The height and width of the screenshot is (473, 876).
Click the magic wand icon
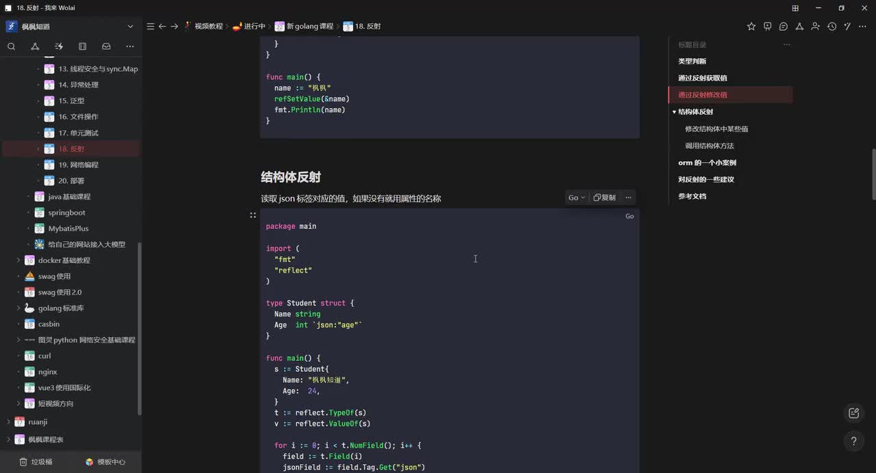(x=847, y=26)
